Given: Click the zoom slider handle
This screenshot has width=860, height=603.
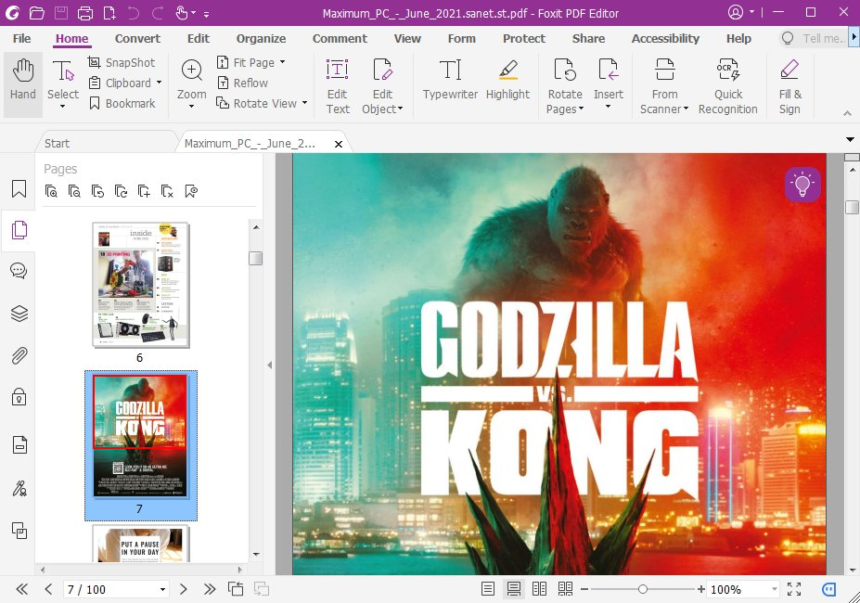Looking at the screenshot, I should pyautogui.click(x=642, y=589).
